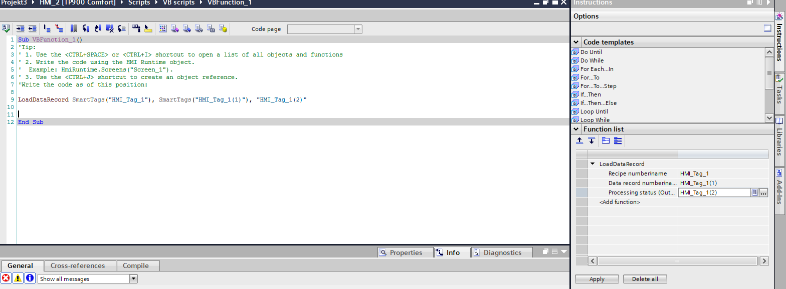Viewport: 786px width, 289px height.
Task: Toggle the error messages filter
Action: pos(6,278)
